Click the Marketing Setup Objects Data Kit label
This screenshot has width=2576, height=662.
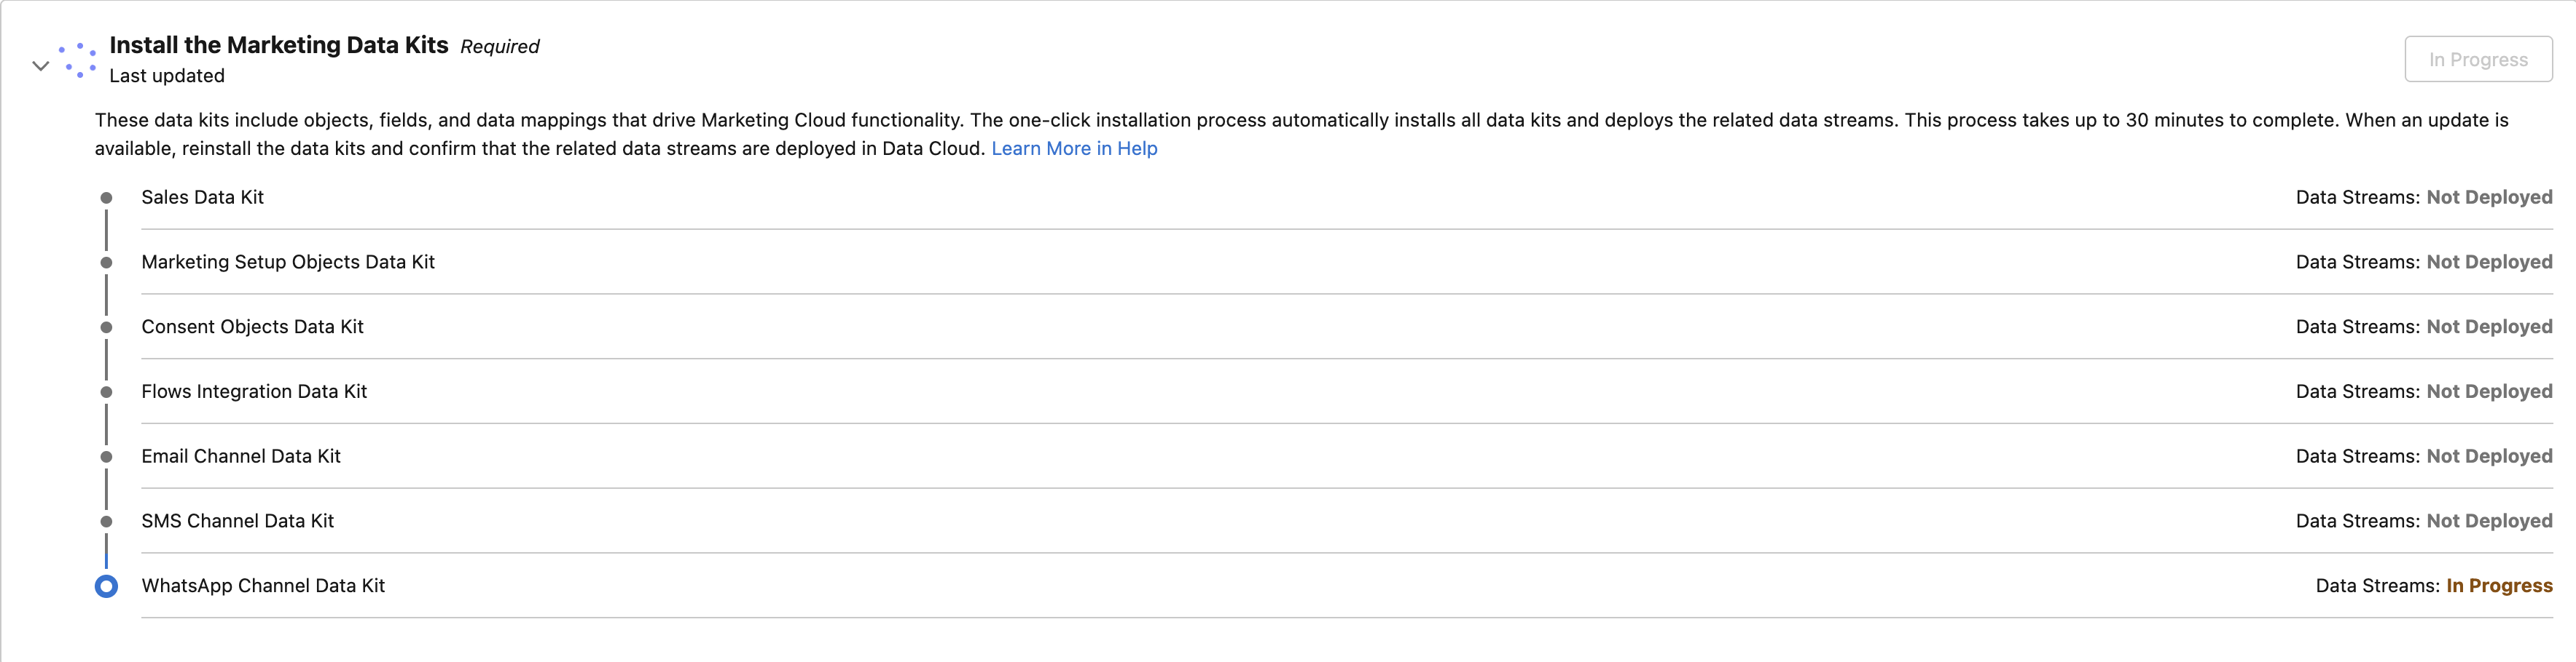click(x=288, y=262)
